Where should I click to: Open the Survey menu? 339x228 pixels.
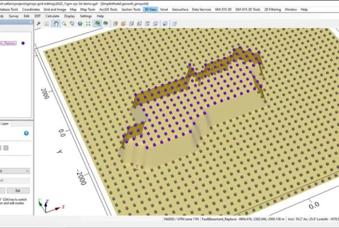14,16
